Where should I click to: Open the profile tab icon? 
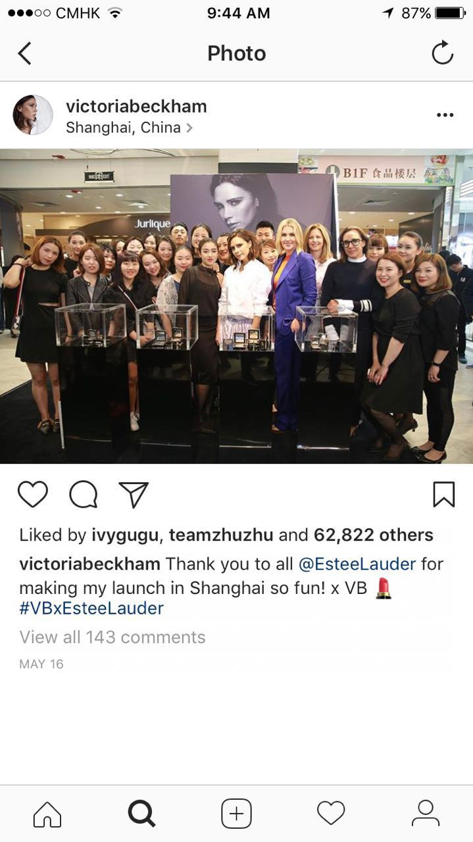pos(426,814)
